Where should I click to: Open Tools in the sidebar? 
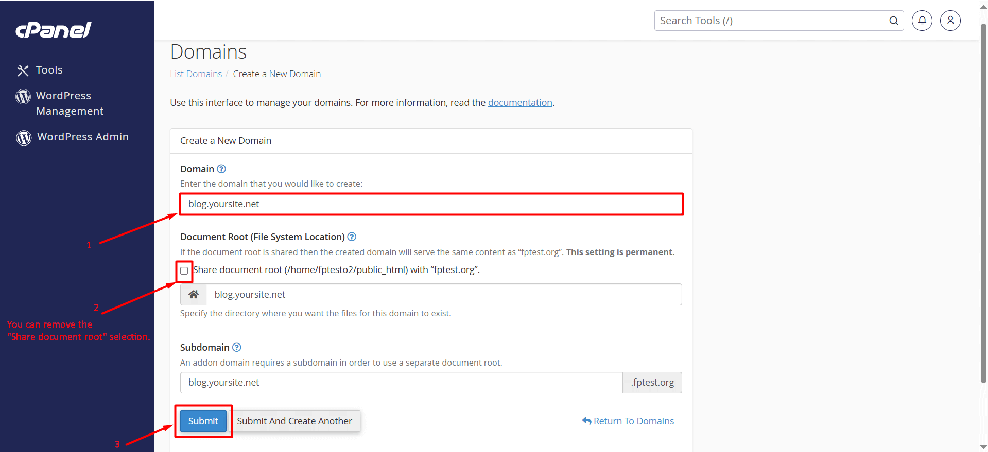49,70
